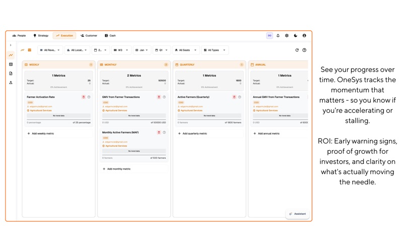Select the trend line icon in sidebar
Viewport: 403px width, 252px height.
(x=11, y=55)
